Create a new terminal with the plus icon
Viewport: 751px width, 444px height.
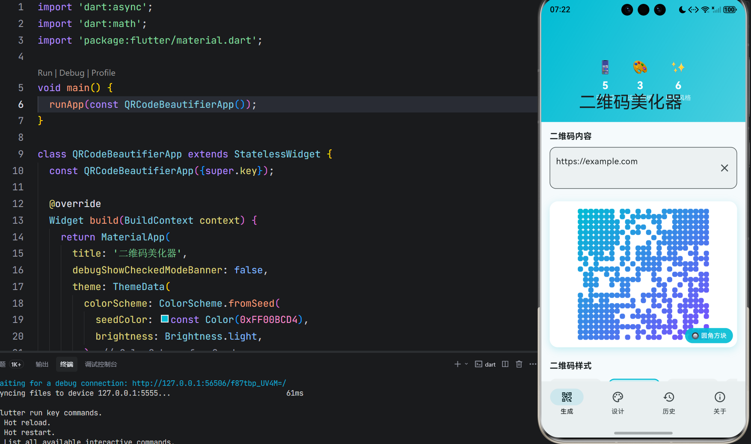(457, 364)
